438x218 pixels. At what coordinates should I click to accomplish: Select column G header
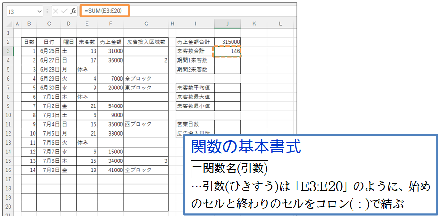pyautogui.click(x=146, y=24)
